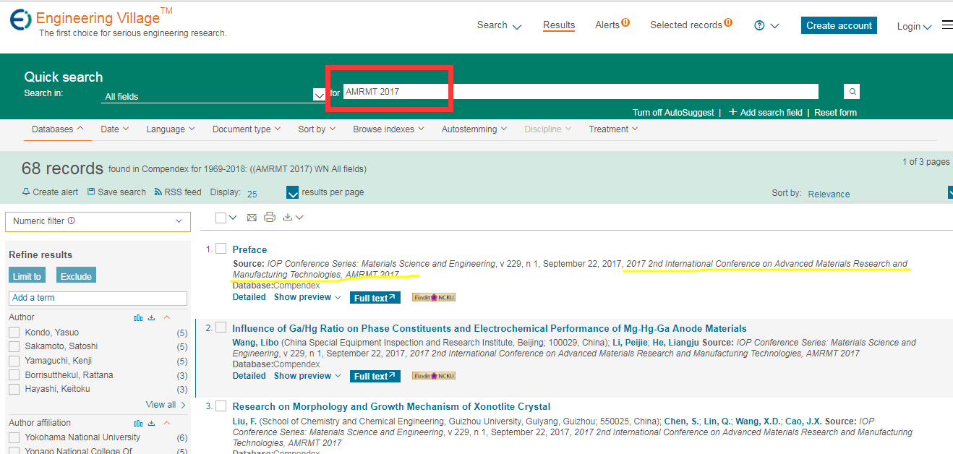The height and width of the screenshot is (454, 953).
Task: Click the Reset form link
Action: coord(835,113)
